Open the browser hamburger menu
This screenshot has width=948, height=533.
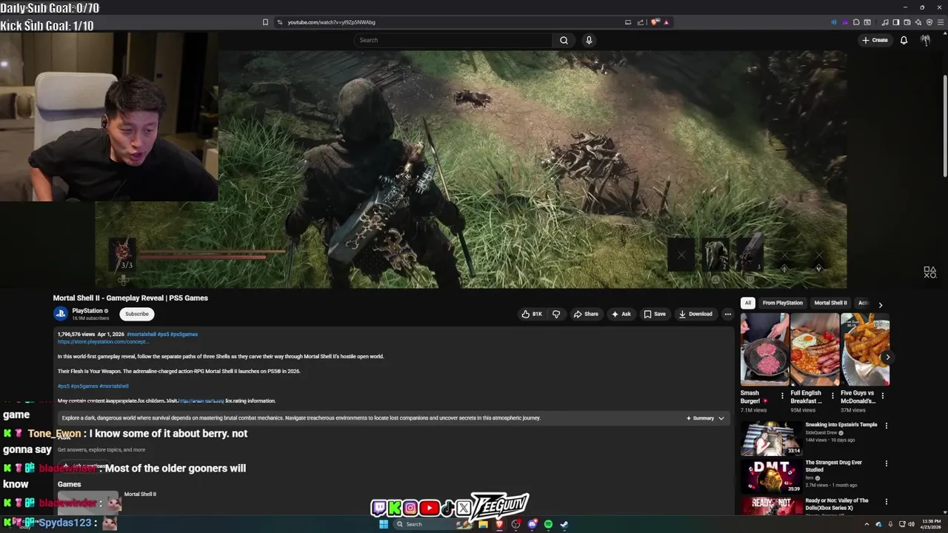pyautogui.click(x=939, y=22)
